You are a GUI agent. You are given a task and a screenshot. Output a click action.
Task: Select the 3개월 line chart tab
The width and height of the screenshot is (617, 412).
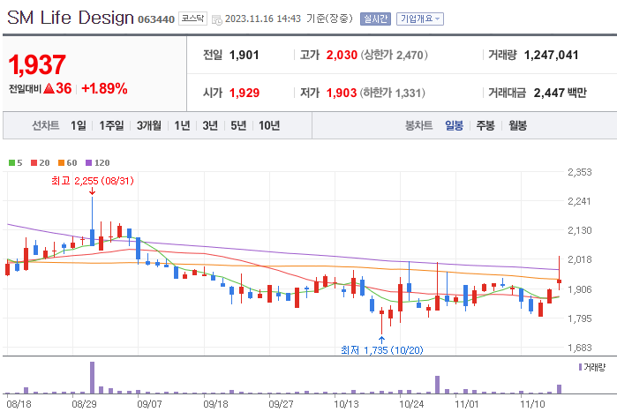(x=149, y=126)
